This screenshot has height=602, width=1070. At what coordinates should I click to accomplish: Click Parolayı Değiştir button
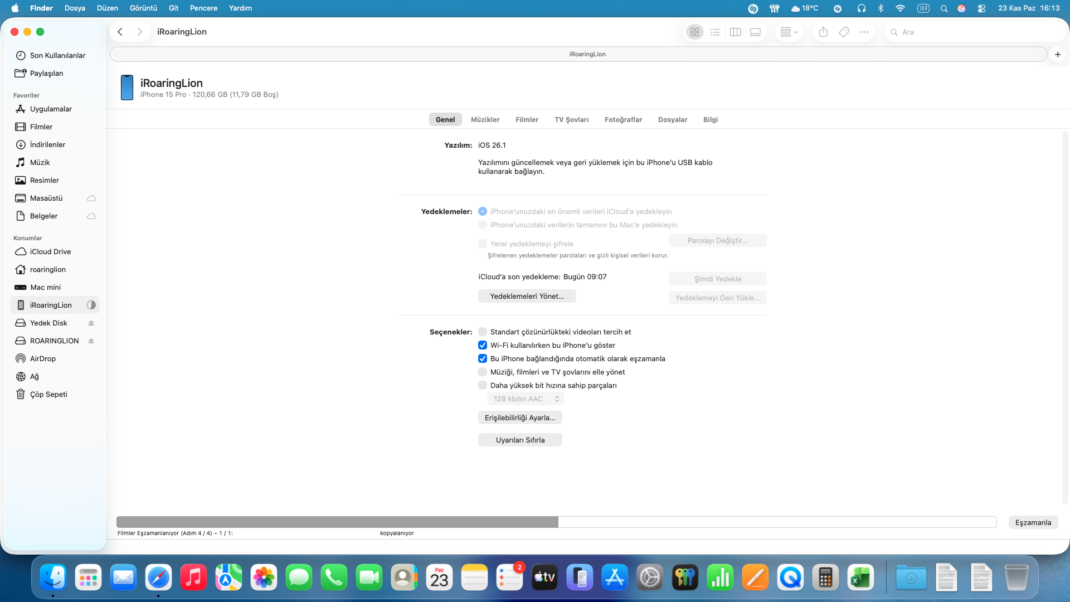pyautogui.click(x=717, y=240)
